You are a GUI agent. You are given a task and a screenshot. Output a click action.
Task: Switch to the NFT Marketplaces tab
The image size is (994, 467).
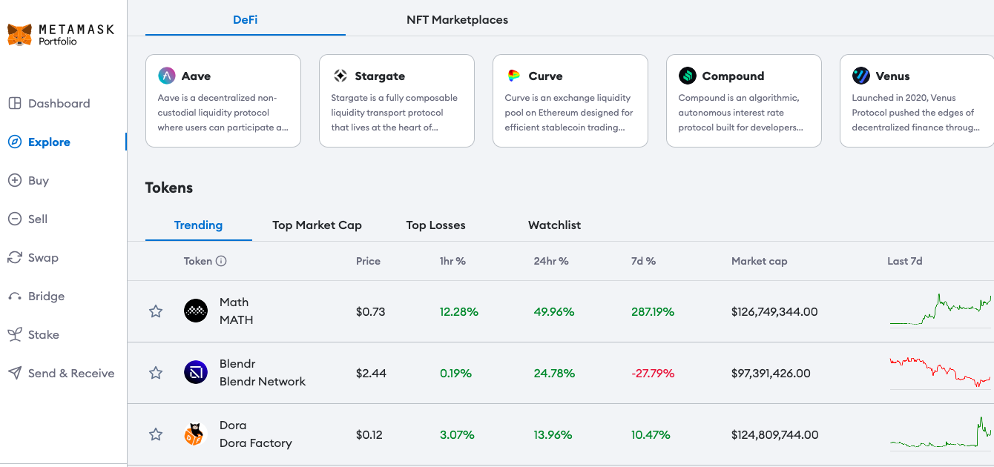tap(458, 20)
